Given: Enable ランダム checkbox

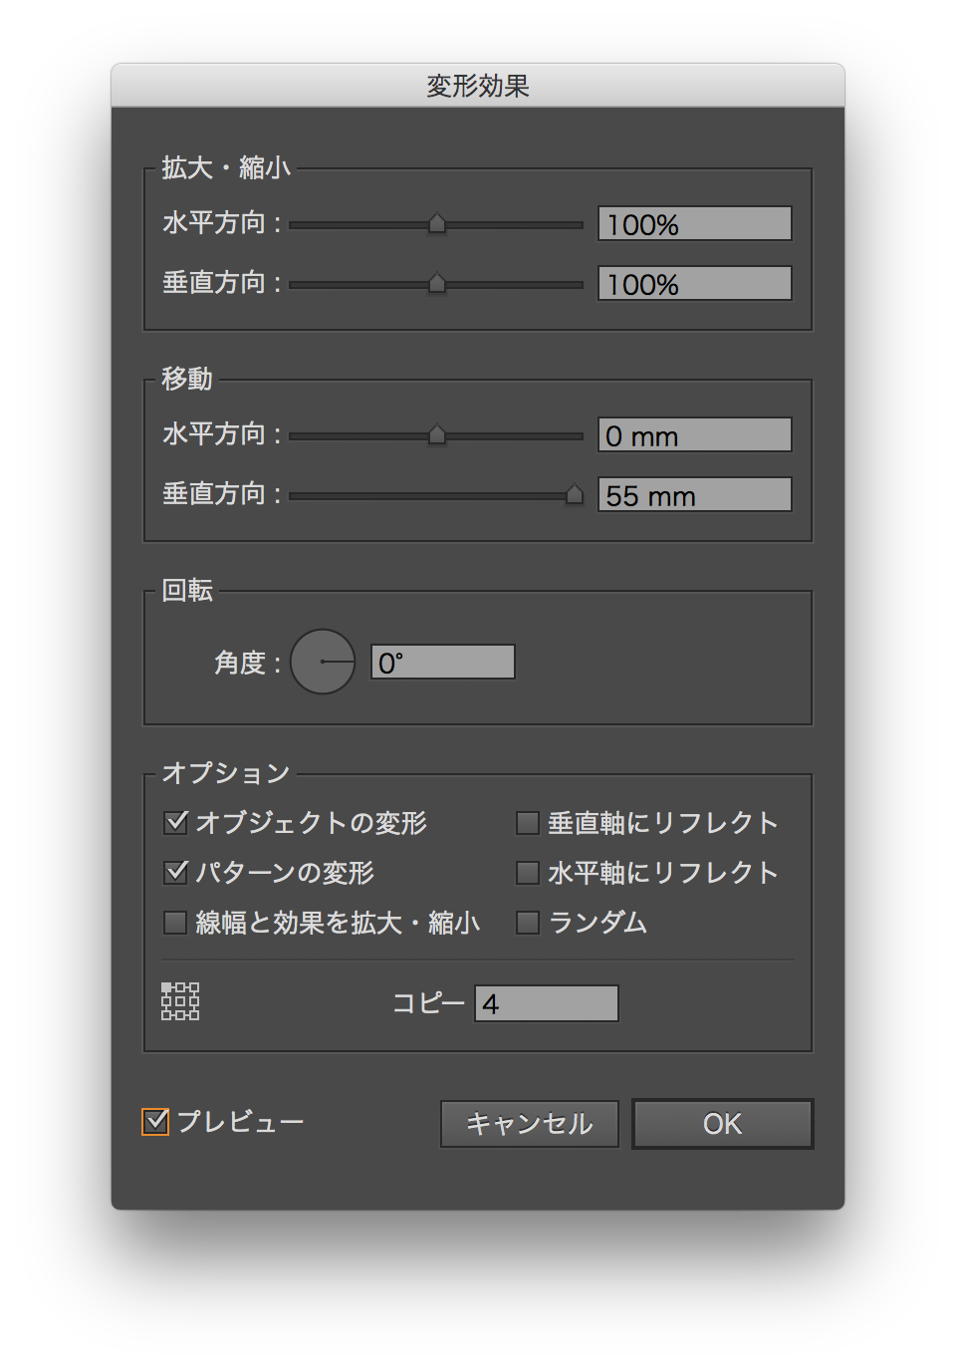Looking at the screenshot, I should coord(528,923).
